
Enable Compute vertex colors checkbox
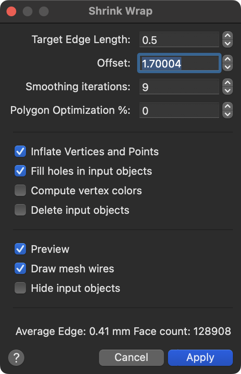(20, 190)
